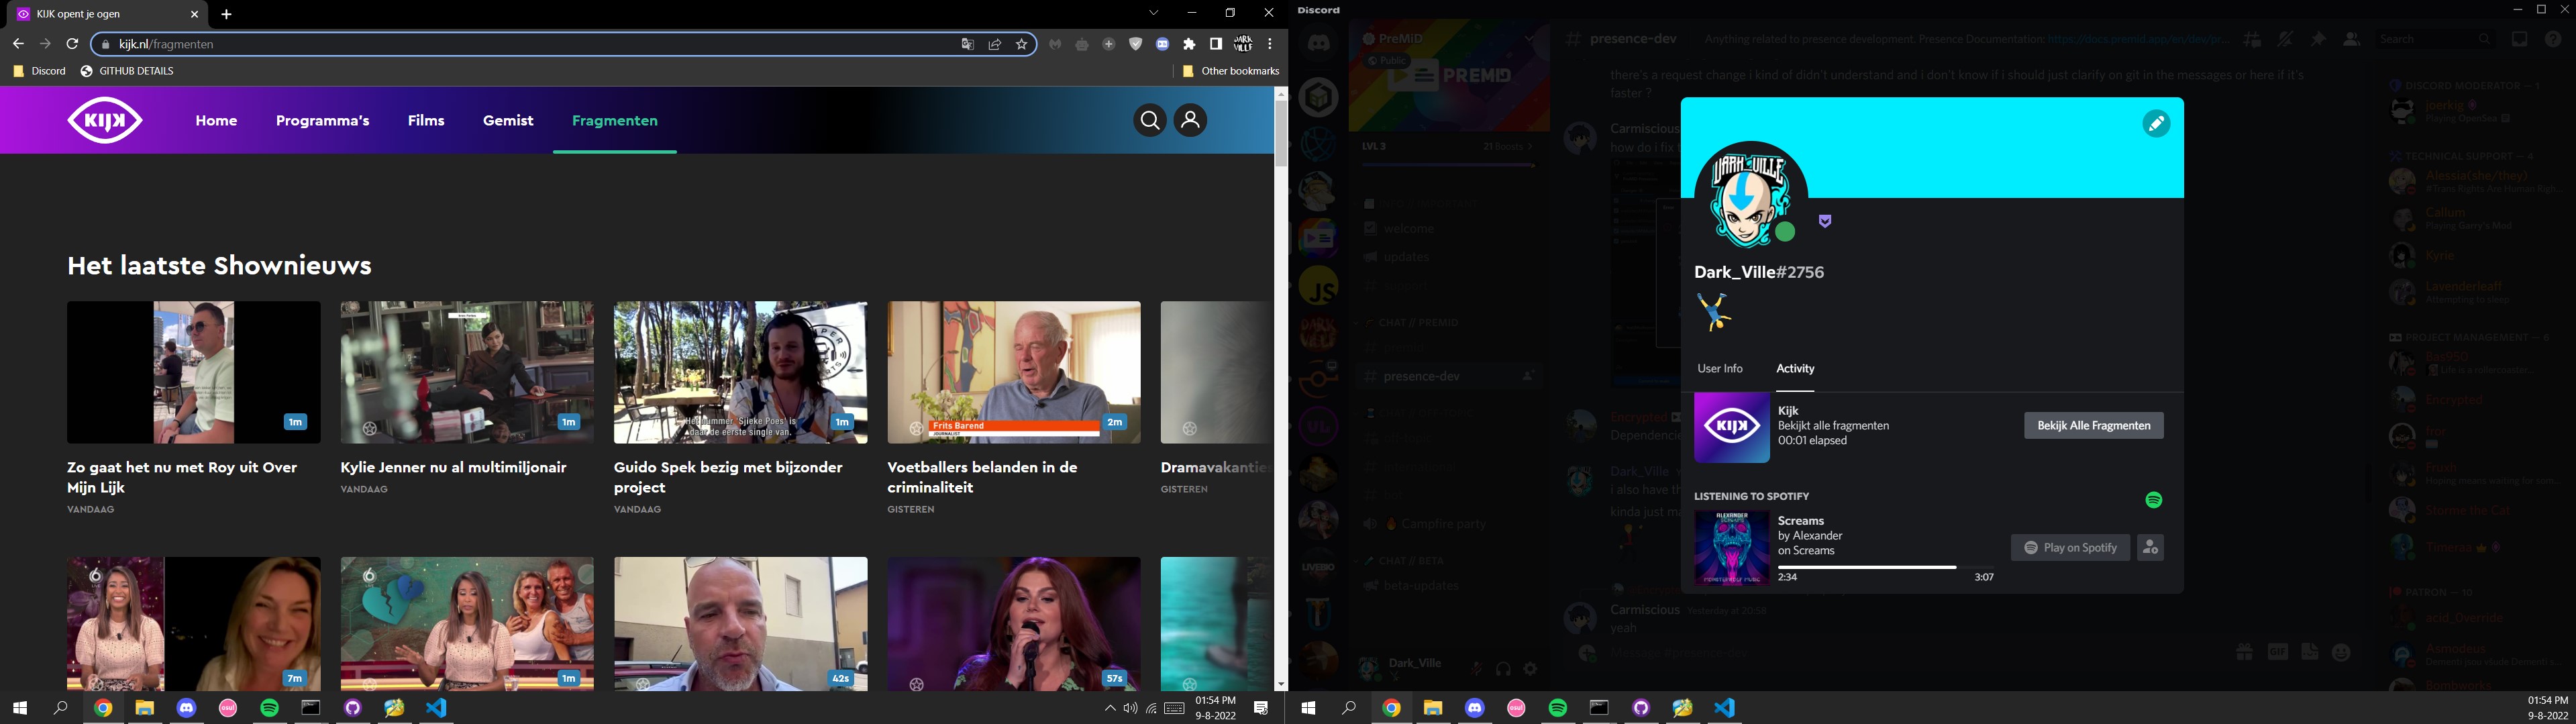Open Discord inbox icon

(2519, 39)
